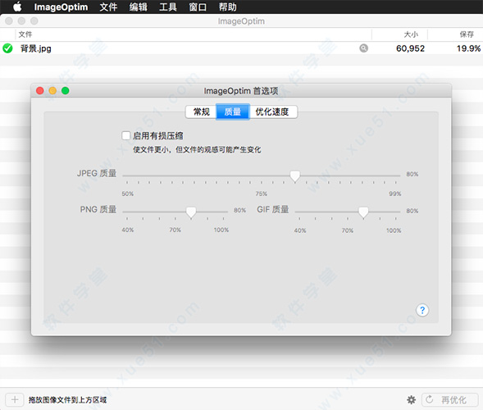Close the ImageOptim 首选项 window

pyautogui.click(x=40, y=90)
